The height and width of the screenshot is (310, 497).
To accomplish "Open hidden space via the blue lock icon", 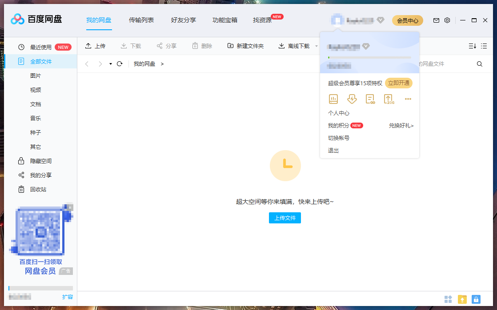I will click(x=476, y=299).
